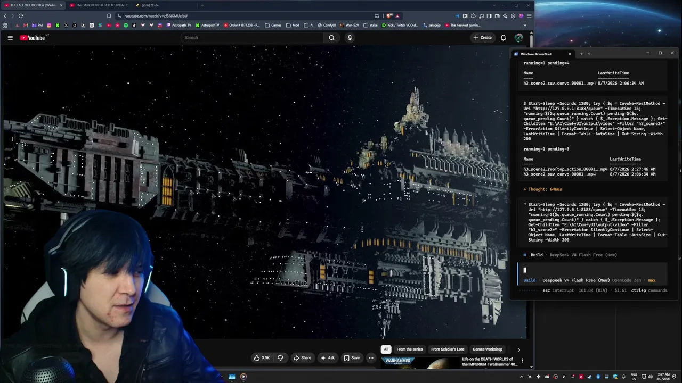Dislike the video with the thumbs-down icon
Image resolution: width=682 pixels, height=383 pixels.
(x=280, y=358)
